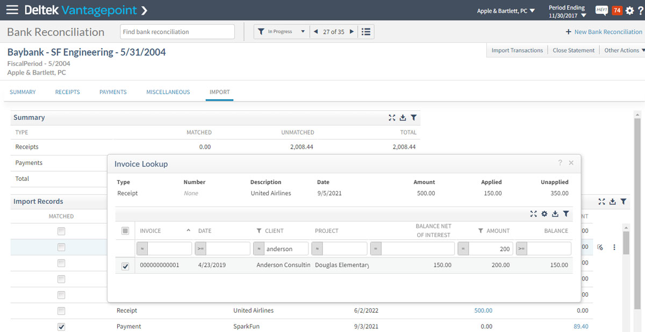Viewport: 645px width, 332px height.
Task: Expand the In Progress filter dropdown
Action: [x=303, y=32]
